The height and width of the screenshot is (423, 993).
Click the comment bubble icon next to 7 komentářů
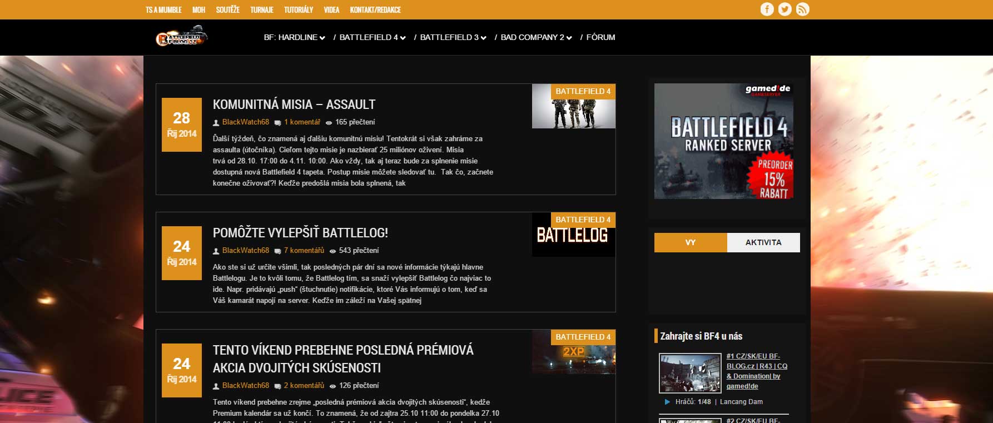[x=277, y=251]
